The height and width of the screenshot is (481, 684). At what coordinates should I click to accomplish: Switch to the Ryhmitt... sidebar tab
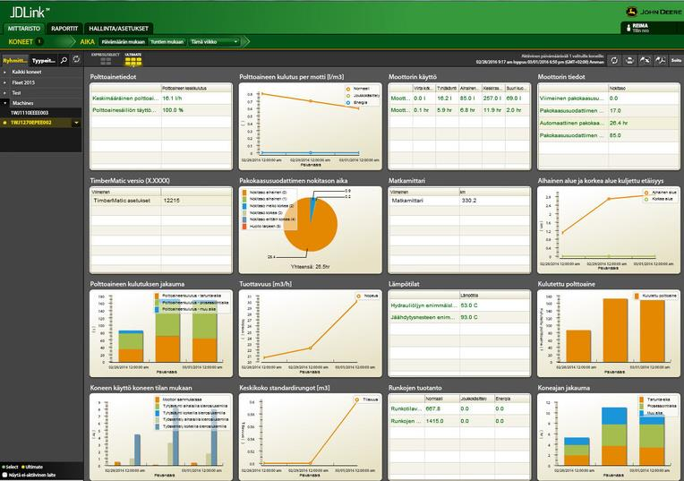pos(15,60)
